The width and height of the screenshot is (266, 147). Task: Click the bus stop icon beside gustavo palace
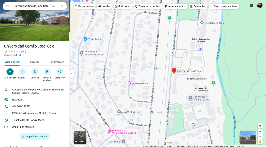point(155,68)
